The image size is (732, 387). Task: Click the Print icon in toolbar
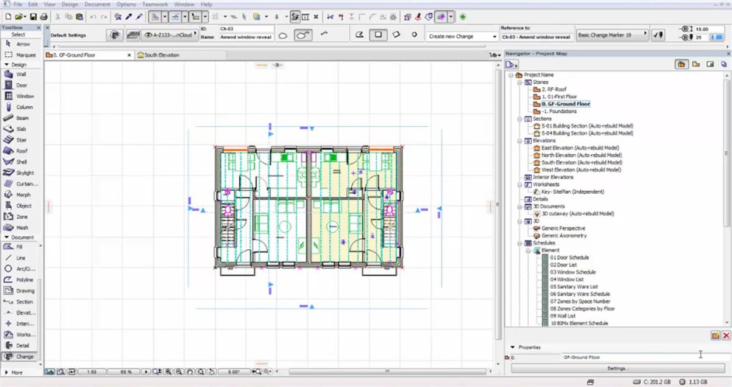tap(44, 16)
